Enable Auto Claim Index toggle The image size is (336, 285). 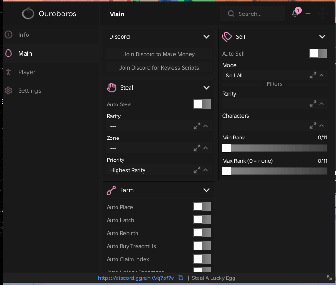click(202, 259)
